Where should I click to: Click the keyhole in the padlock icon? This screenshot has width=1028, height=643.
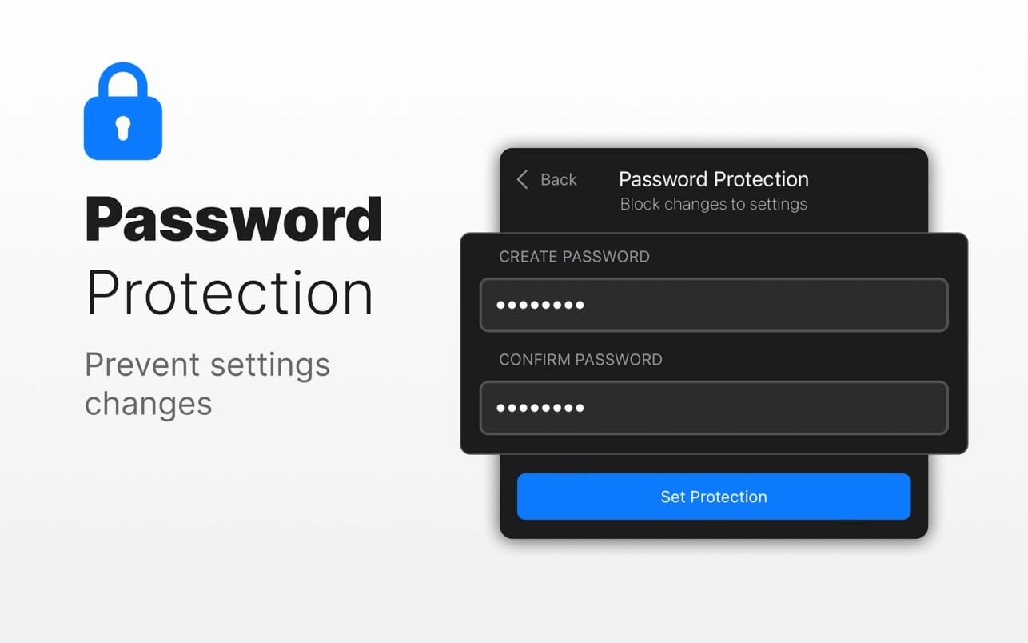[x=123, y=128]
